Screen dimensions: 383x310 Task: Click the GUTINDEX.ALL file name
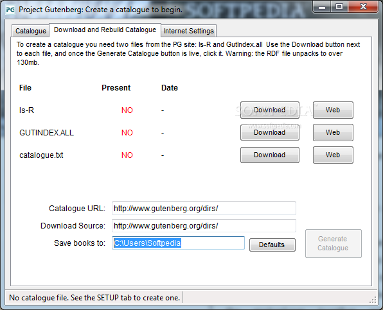coord(46,133)
